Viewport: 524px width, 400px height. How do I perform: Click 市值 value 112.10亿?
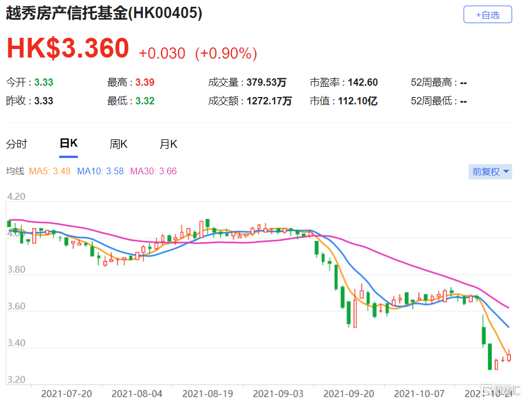click(x=357, y=101)
